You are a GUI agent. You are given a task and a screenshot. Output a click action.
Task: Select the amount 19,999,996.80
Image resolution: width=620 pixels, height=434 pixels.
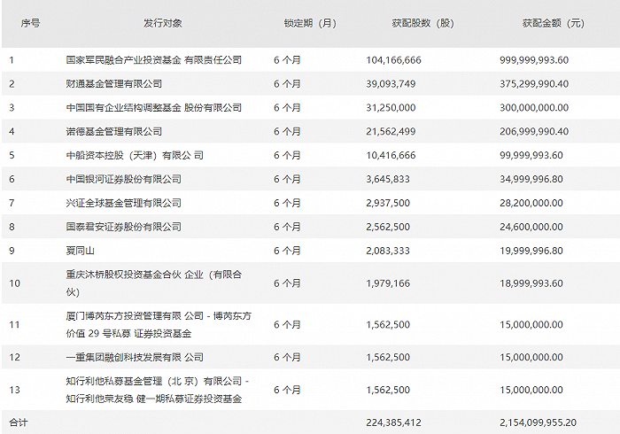531,251
